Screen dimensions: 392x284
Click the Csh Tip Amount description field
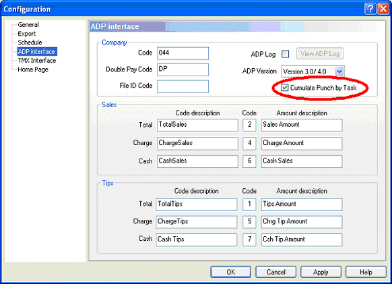coord(302,239)
